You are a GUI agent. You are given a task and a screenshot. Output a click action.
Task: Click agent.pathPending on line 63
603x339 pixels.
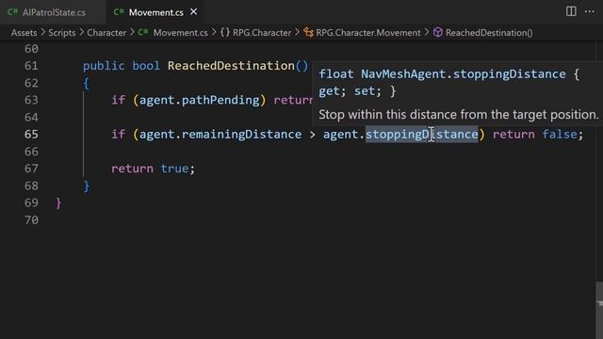pos(199,101)
